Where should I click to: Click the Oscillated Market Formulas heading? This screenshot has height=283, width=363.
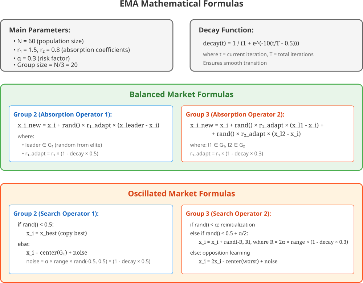[x=181, y=194]
